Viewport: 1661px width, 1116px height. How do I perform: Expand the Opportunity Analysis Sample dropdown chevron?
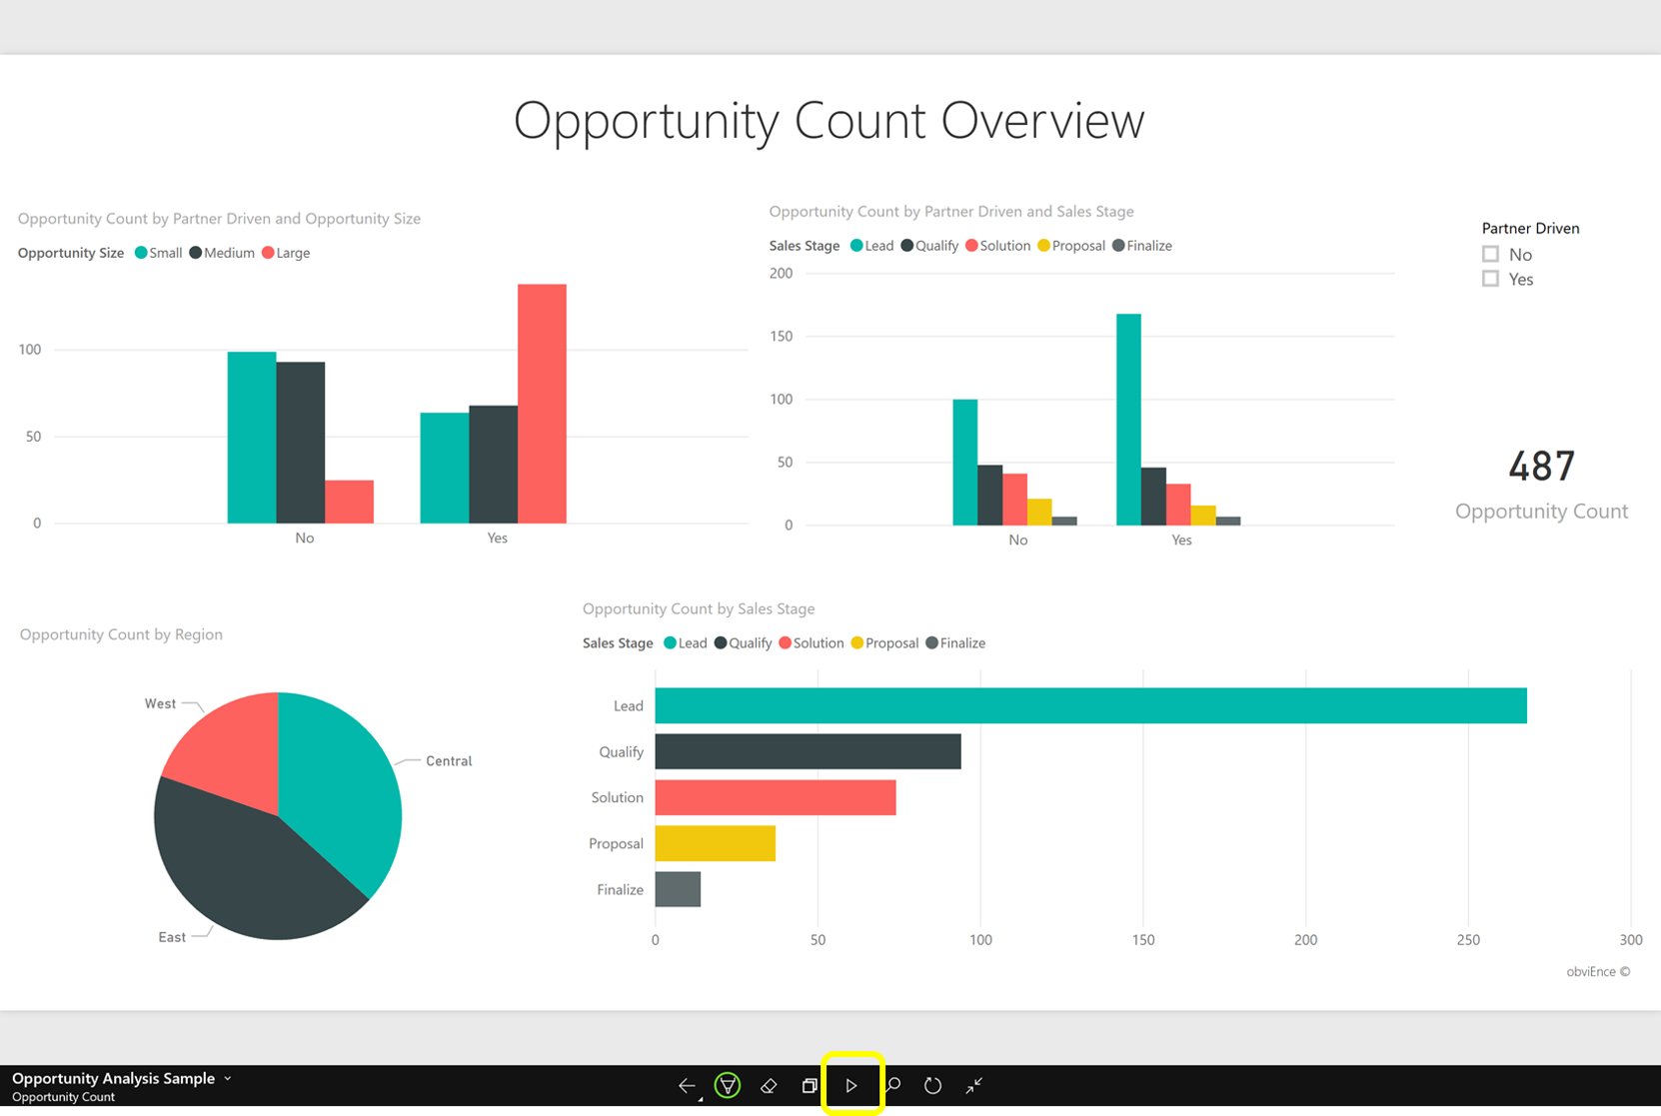pos(228,1078)
